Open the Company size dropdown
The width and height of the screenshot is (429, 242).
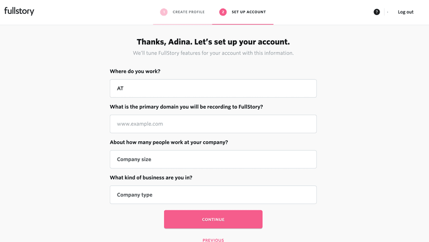pyautogui.click(x=213, y=159)
